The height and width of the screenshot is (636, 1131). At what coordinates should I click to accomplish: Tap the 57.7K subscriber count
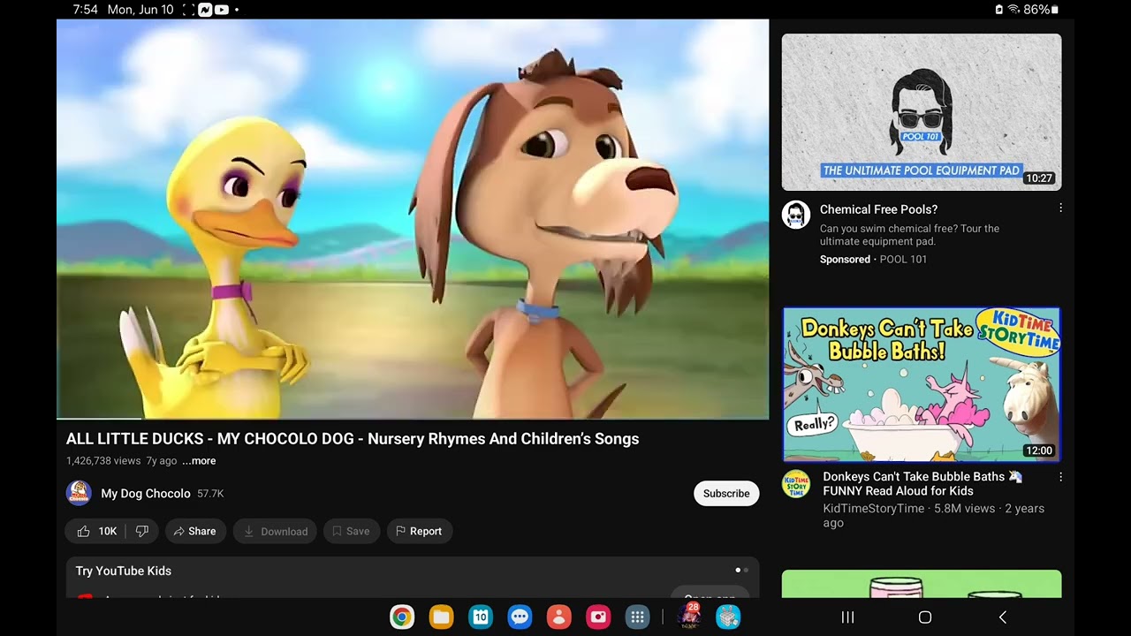pos(210,494)
